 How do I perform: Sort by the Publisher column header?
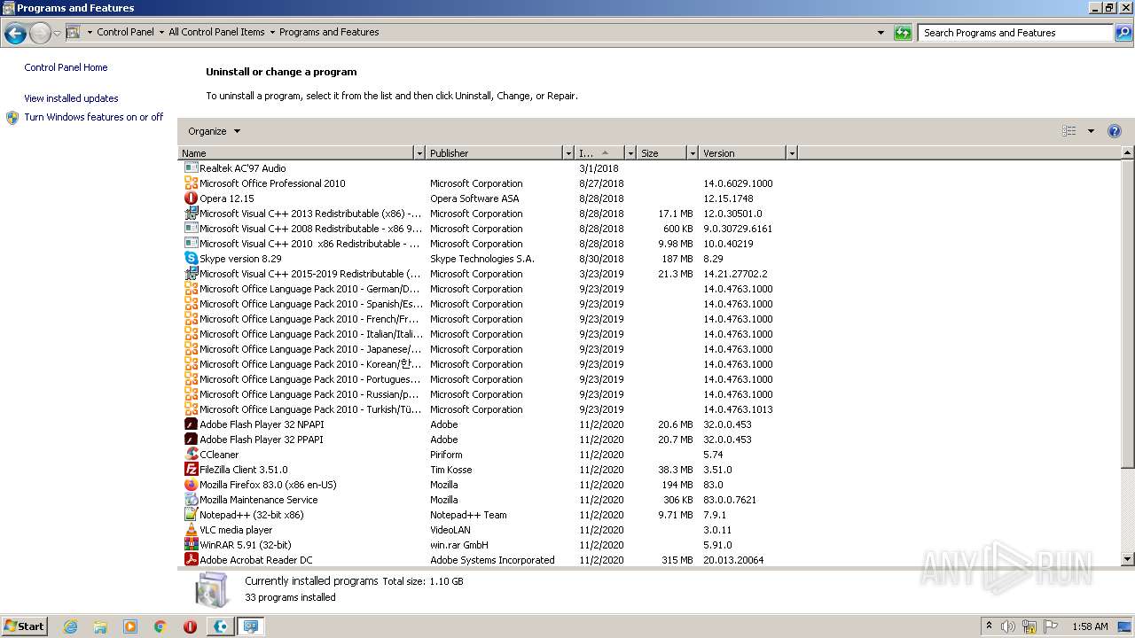tap(495, 153)
